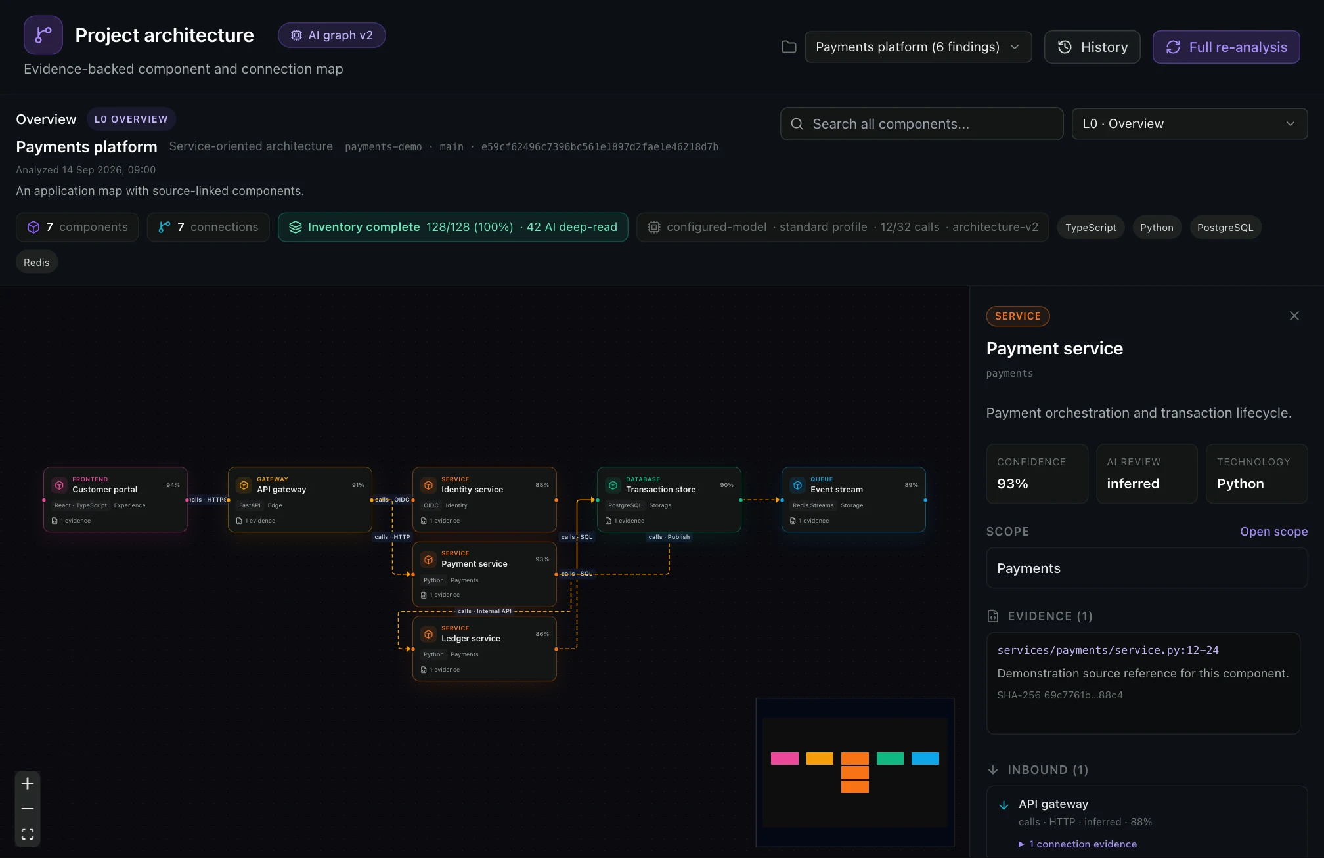Open the L0 · Overview level dropdown
This screenshot has height=858, width=1324.
click(1189, 123)
